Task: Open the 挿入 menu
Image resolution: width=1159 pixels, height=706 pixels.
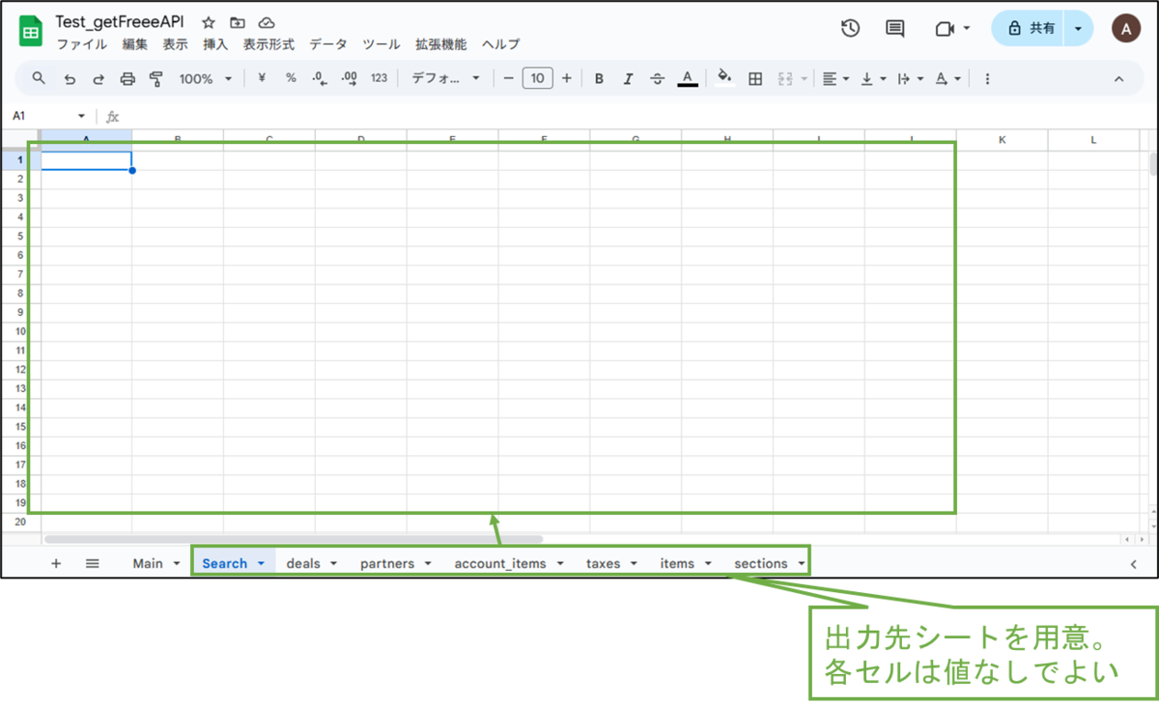Action: pyautogui.click(x=214, y=43)
